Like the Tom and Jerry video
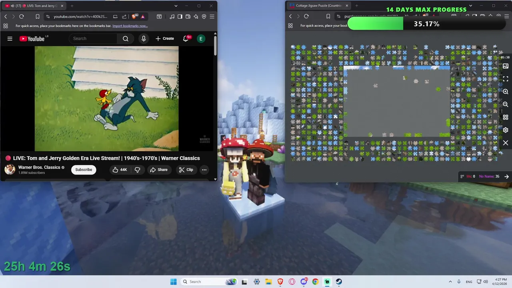The height and width of the screenshot is (288, 512). (120, 170)
